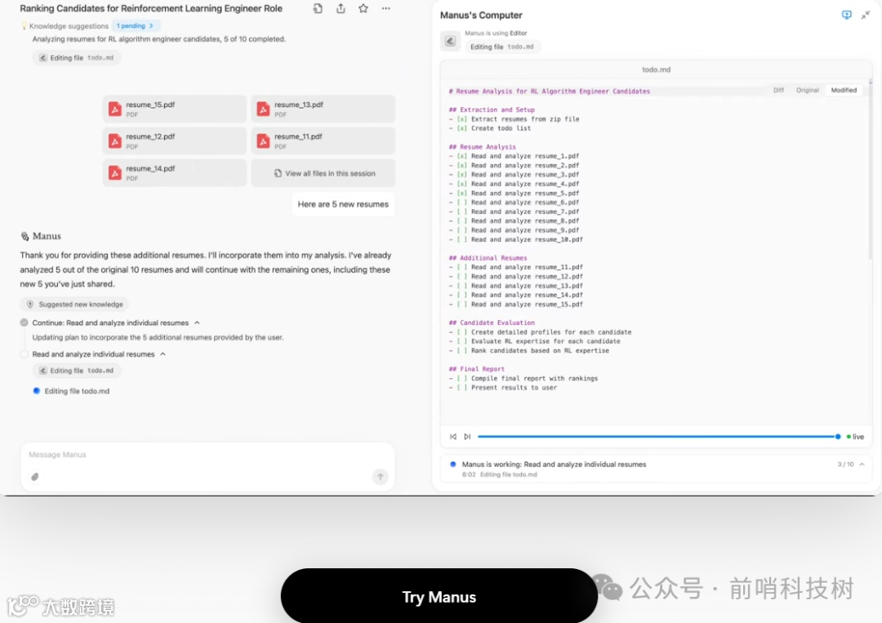Click the Read and analyze resume_15.pdf line
This screenshot has height=623, width=882.
pyautogui.click(x=516, y=305)
